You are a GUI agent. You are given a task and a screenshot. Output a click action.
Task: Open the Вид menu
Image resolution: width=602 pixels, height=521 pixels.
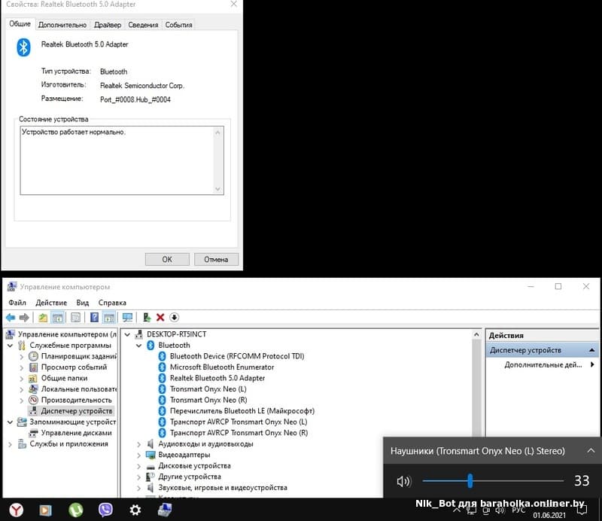tap(83, 303)
